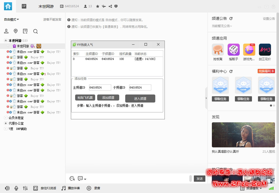Open the 自由模式 mode dropdown

tap(12, 20)
